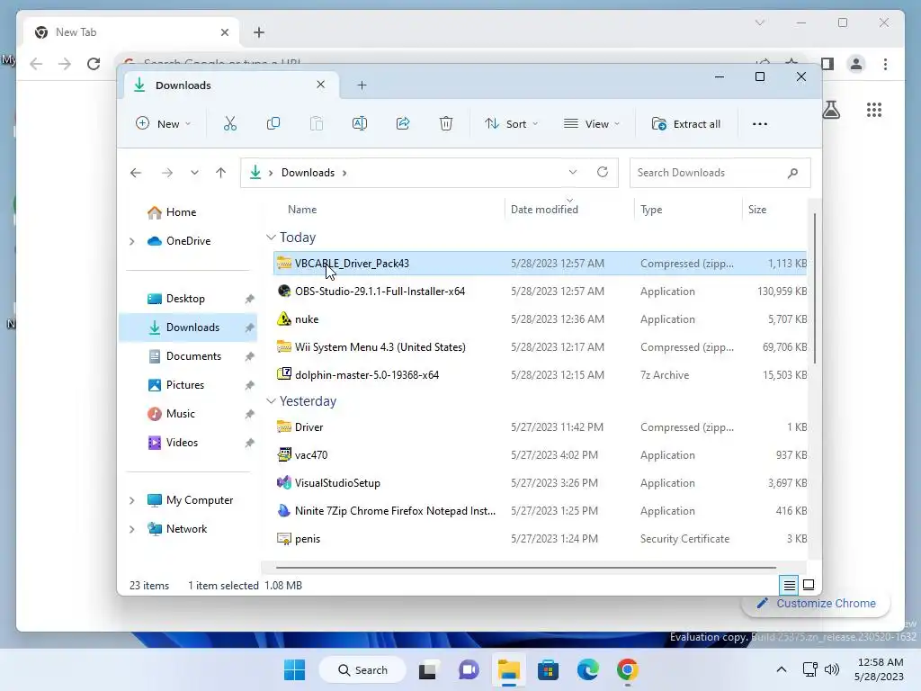Reload the Chrome page

94,64
